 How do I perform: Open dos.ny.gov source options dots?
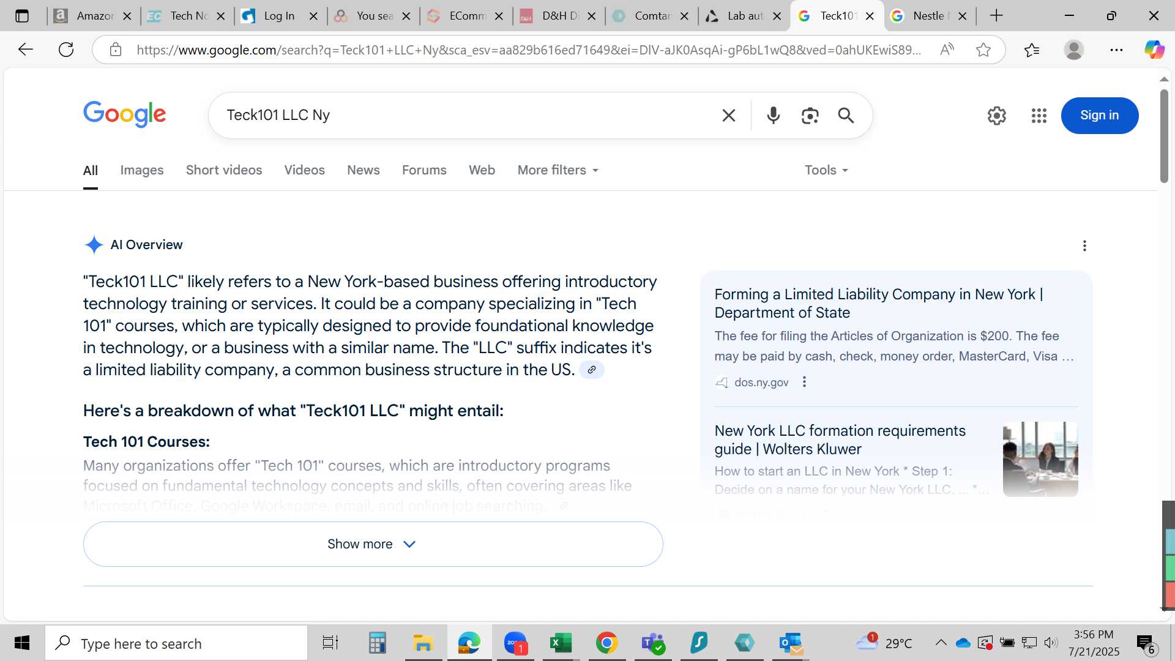click(x=804, y=382)
